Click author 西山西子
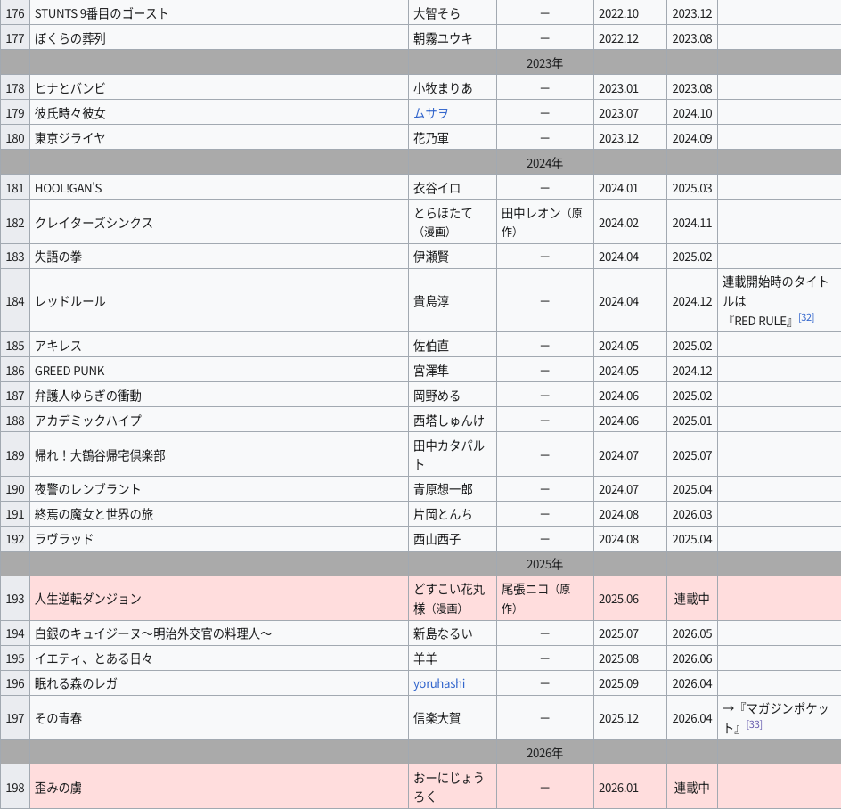 [437, 539]
